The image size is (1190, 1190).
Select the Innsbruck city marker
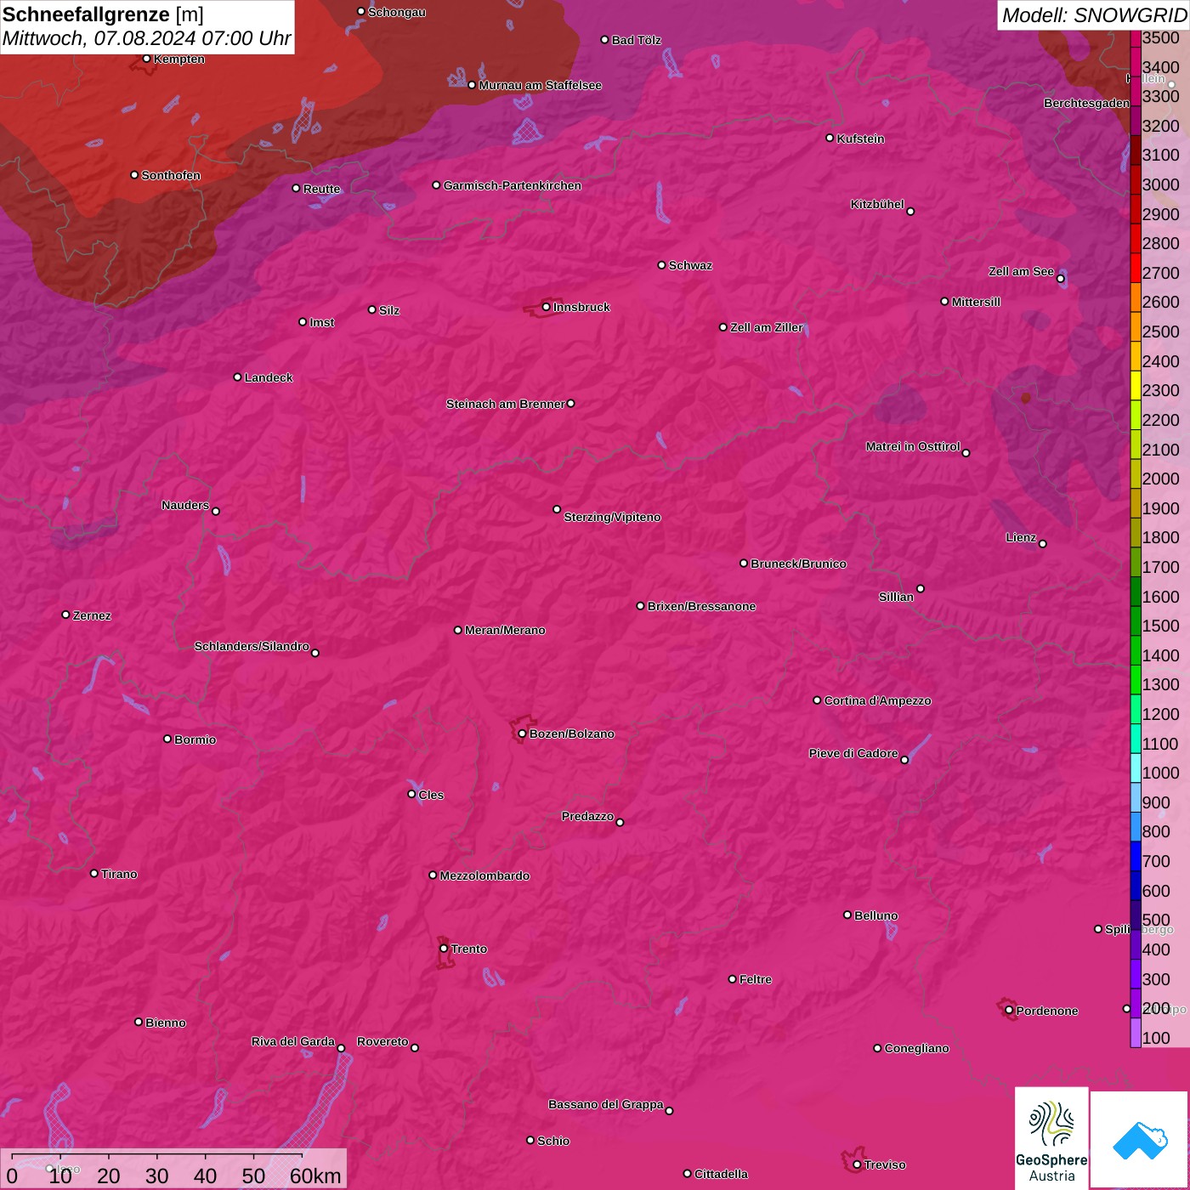pyautogui.click(x=546, y=307)
